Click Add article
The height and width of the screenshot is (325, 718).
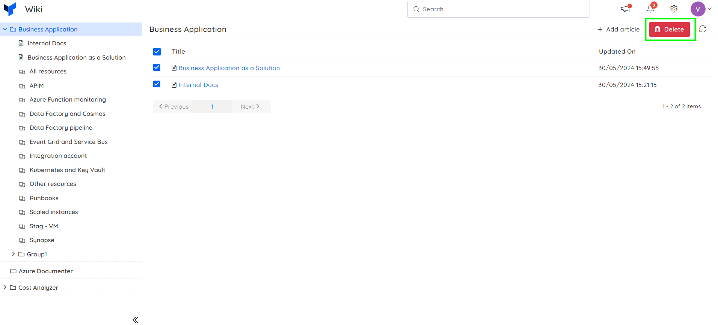point(618,29)
